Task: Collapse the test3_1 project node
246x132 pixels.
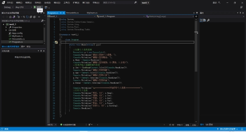Action: point(4,24)
